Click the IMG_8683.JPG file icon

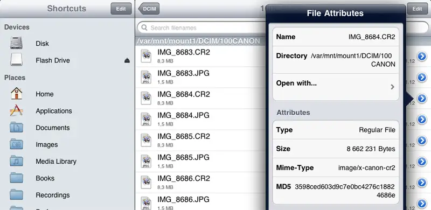[146, 77]
